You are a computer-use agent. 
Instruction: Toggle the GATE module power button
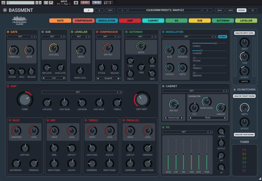[8, 32]
